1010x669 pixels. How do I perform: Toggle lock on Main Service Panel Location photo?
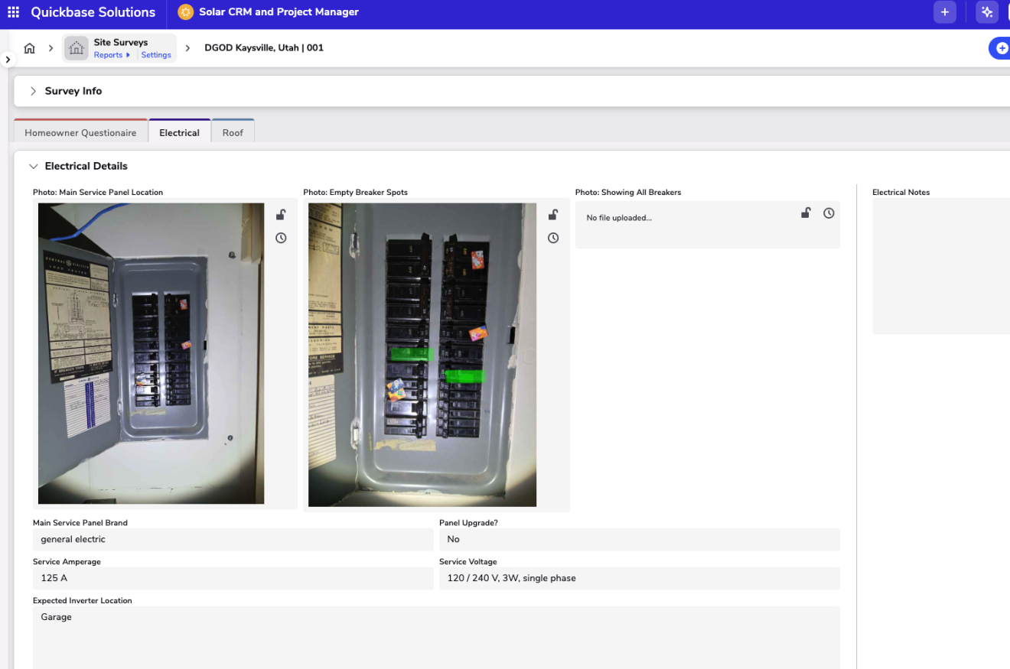pos(281,215)
